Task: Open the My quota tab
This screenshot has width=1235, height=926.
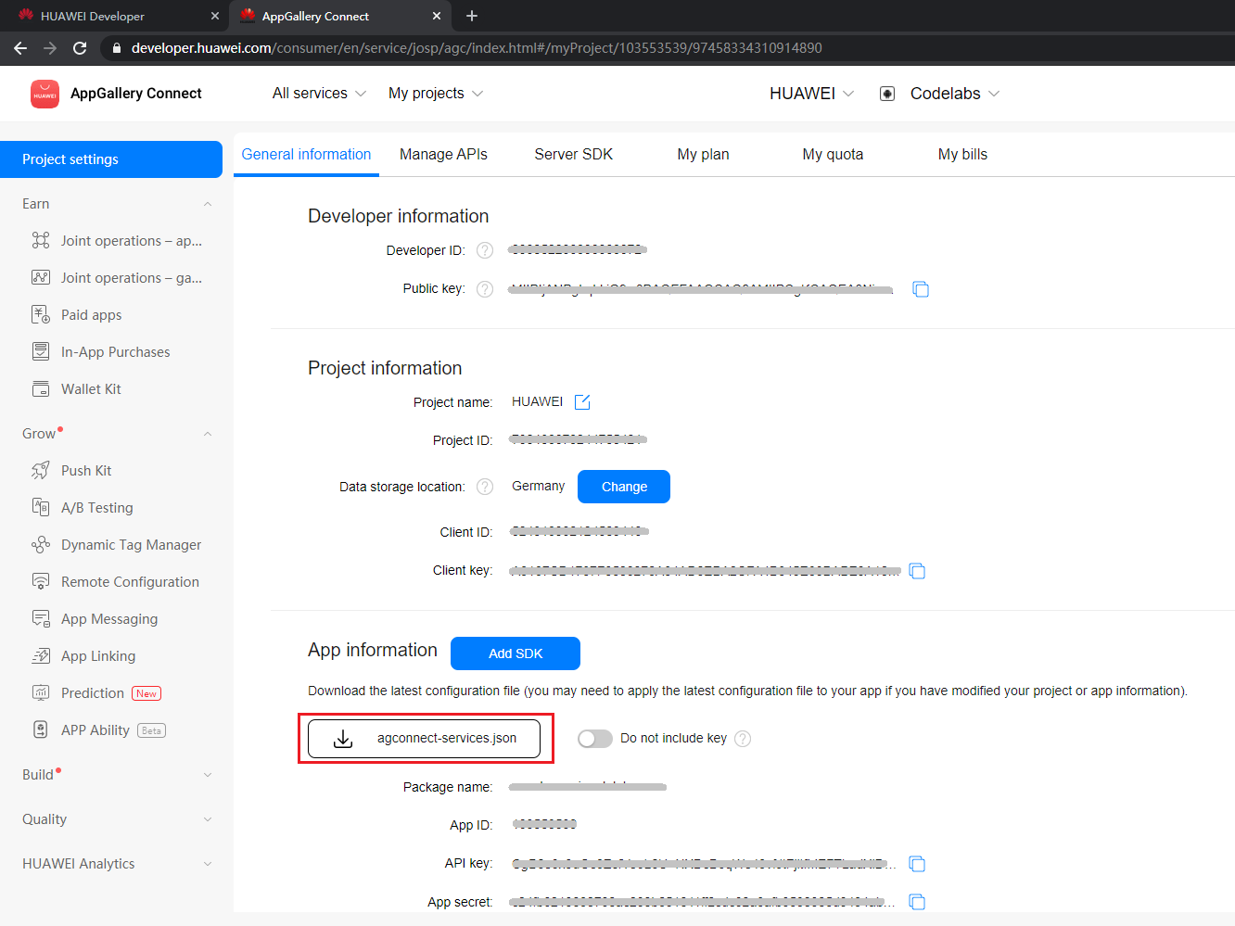Action: tap(832, 154)
